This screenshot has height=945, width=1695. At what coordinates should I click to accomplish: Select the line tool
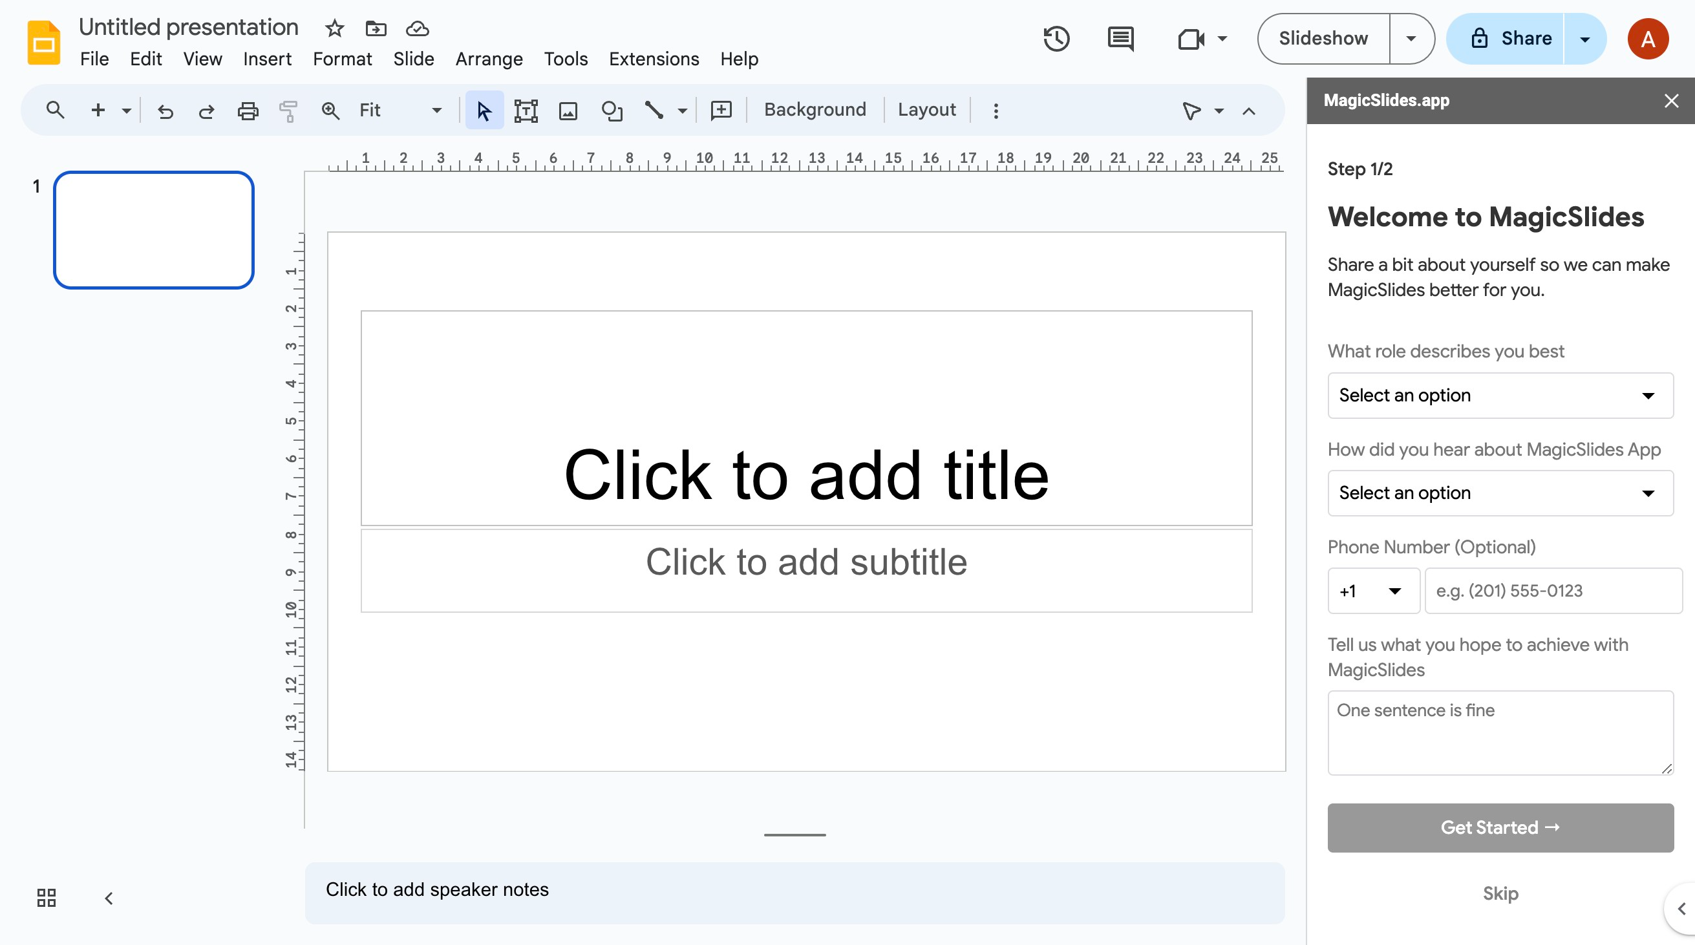(654, 111)
